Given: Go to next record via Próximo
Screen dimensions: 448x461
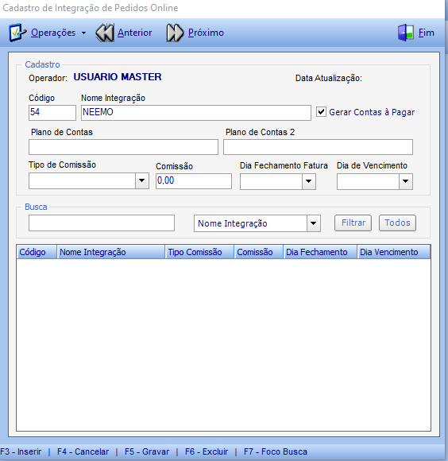Looking at the screenshot, I should [206, 33].
